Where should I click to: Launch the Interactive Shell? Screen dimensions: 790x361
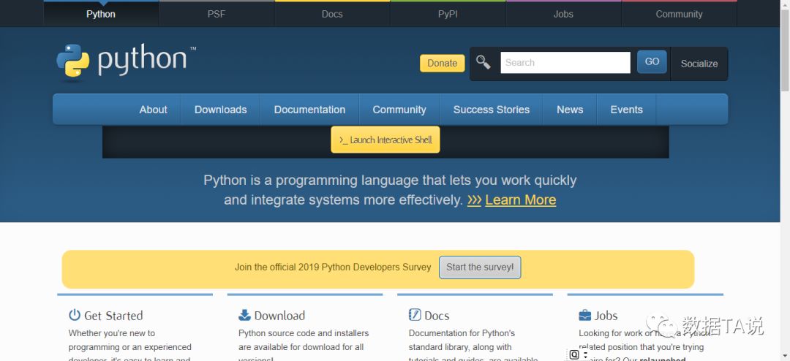click(x=385, y=140)
